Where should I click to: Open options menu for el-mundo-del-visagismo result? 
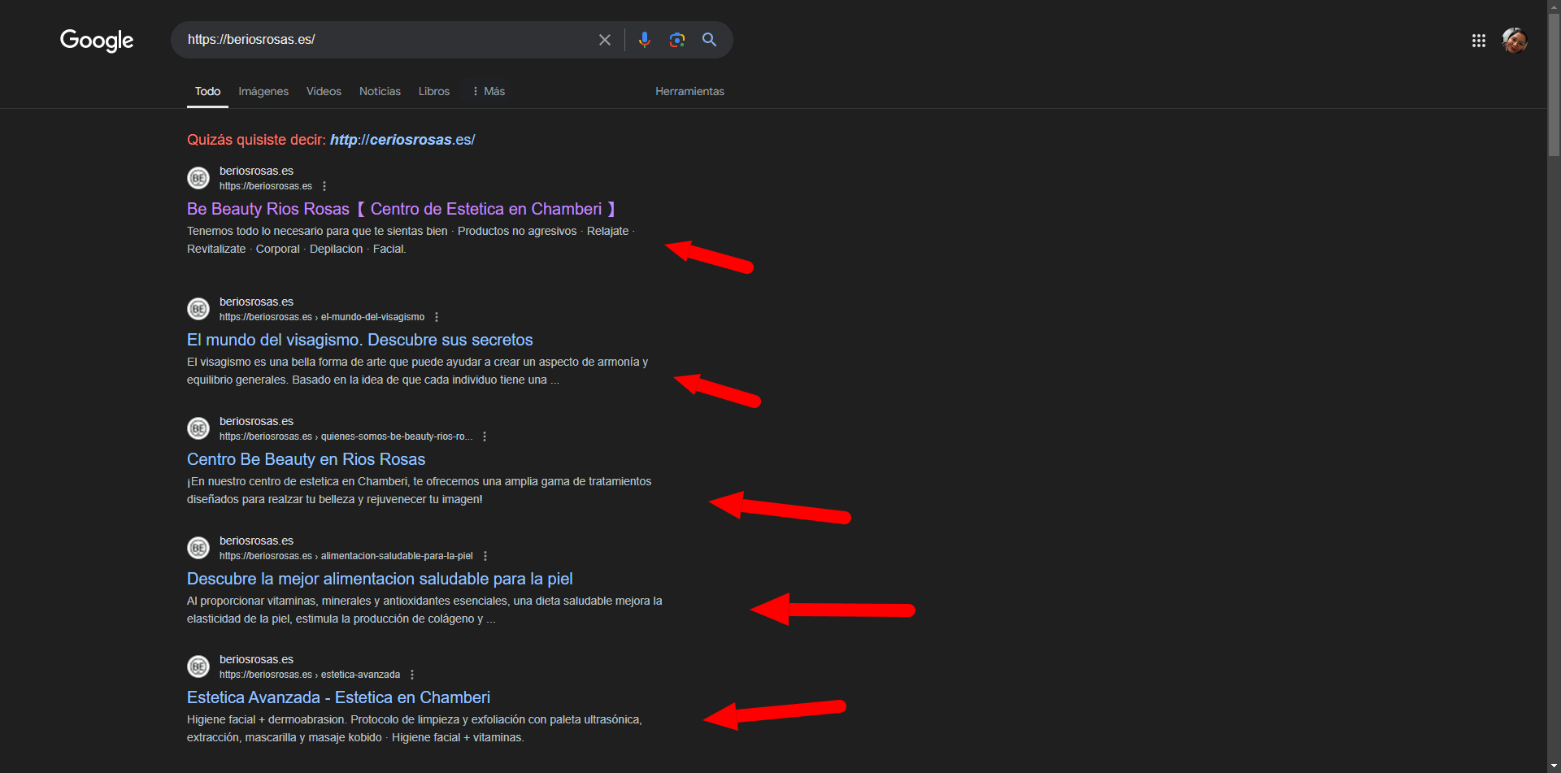click(x=437, y=317)
